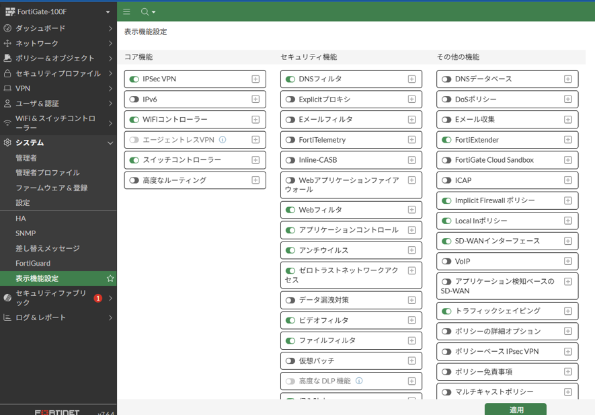Expand the ログ＆レポート chevron

[x=110, y=317]
